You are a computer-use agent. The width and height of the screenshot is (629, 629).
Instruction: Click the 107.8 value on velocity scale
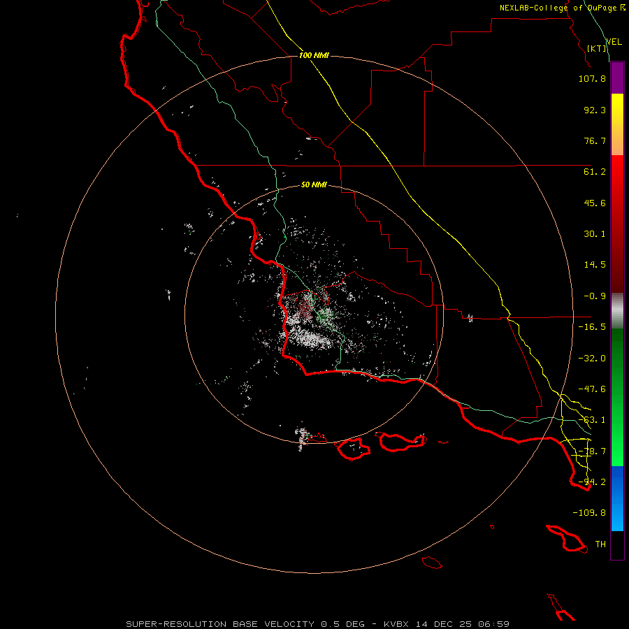592,78
